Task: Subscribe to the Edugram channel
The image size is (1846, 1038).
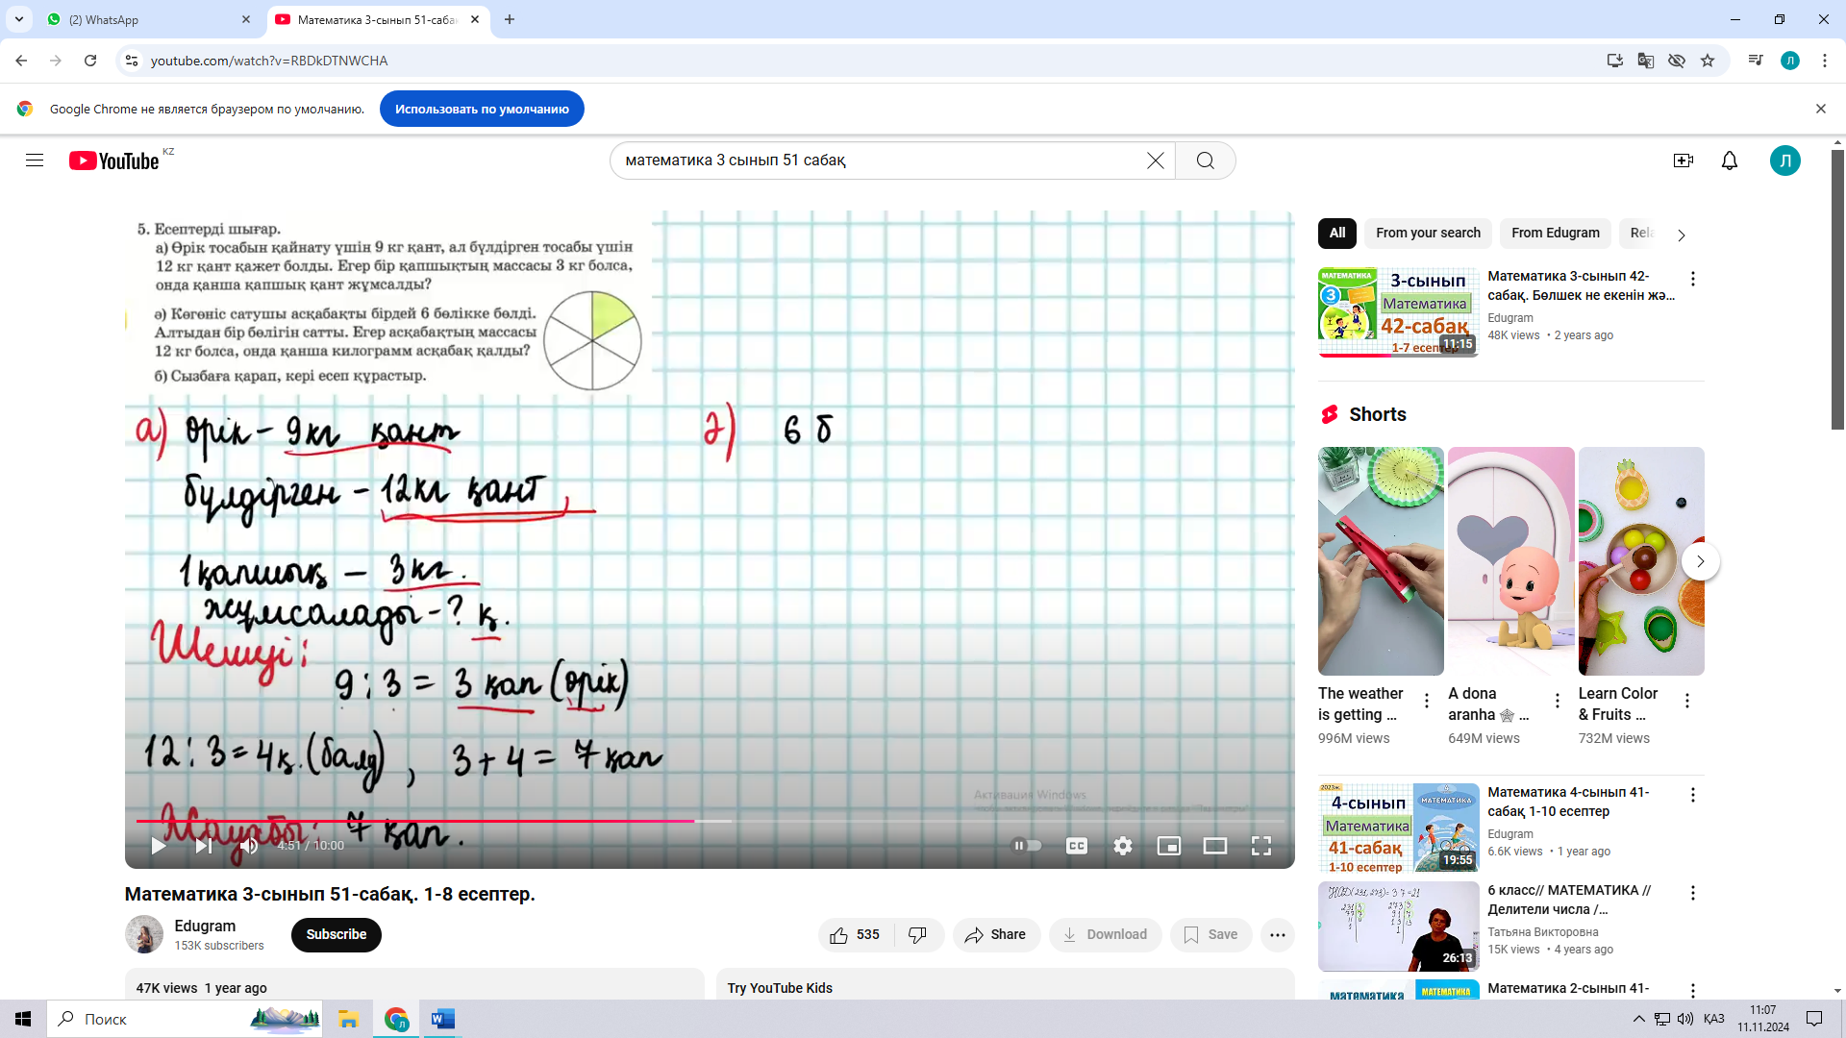Action: (x=336, y=934)
